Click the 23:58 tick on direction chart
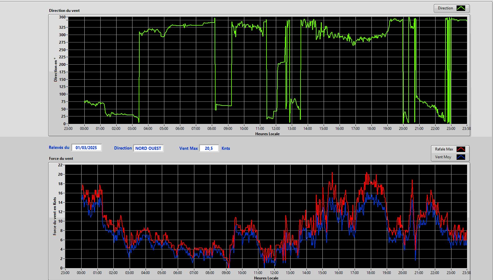493x280 pixels. pos(466,129)
